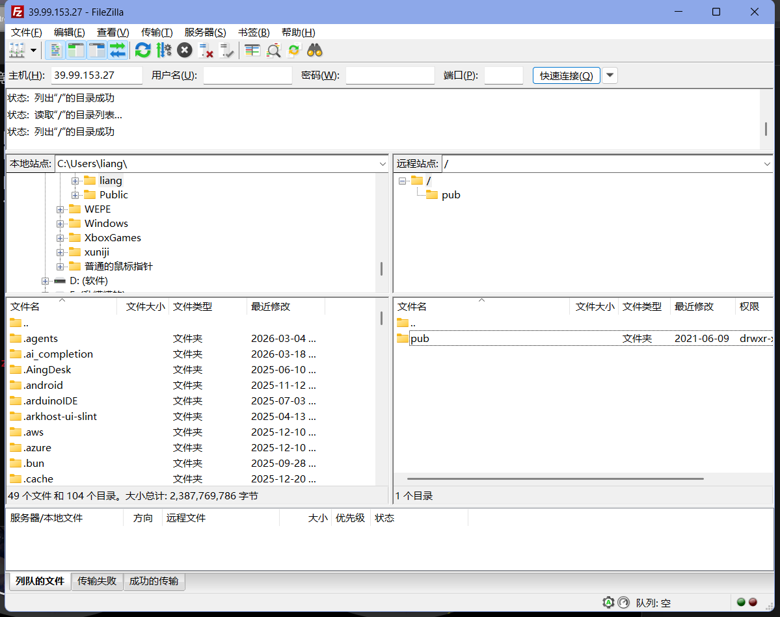Sort local files by 最近修改 column
The image size is (780, 617).
pyautogui.click(x=286, y=307)
